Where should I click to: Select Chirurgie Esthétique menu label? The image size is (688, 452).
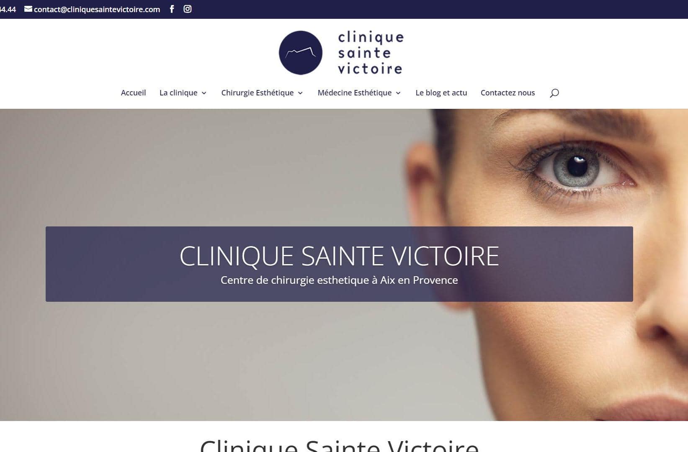coord(257,93)
